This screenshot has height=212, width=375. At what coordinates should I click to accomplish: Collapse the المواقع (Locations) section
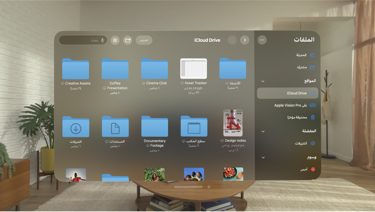pyautogui.click(x=263, y=81)
